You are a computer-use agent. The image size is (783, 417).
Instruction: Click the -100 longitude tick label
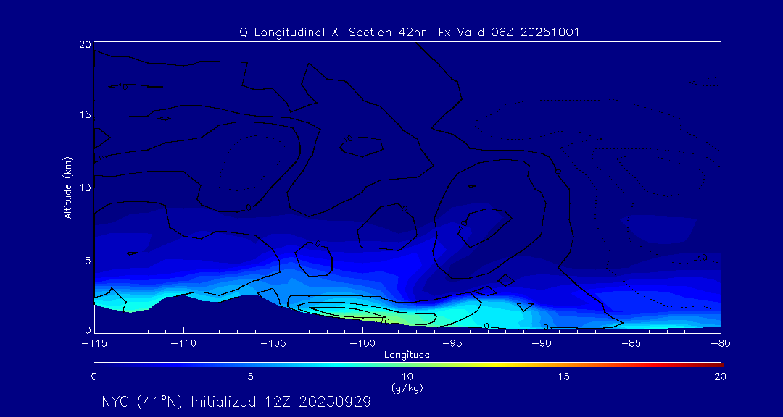pyautogui.click(x=362, y=344)
